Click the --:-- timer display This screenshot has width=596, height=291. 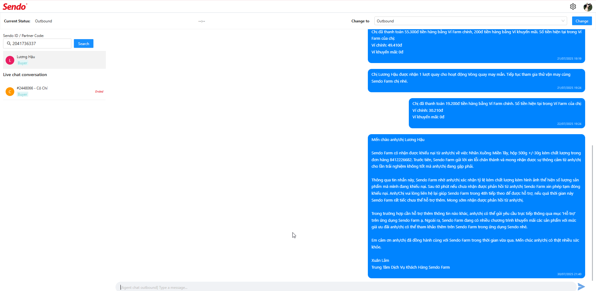pyautogui.click(x=202, y=21)
